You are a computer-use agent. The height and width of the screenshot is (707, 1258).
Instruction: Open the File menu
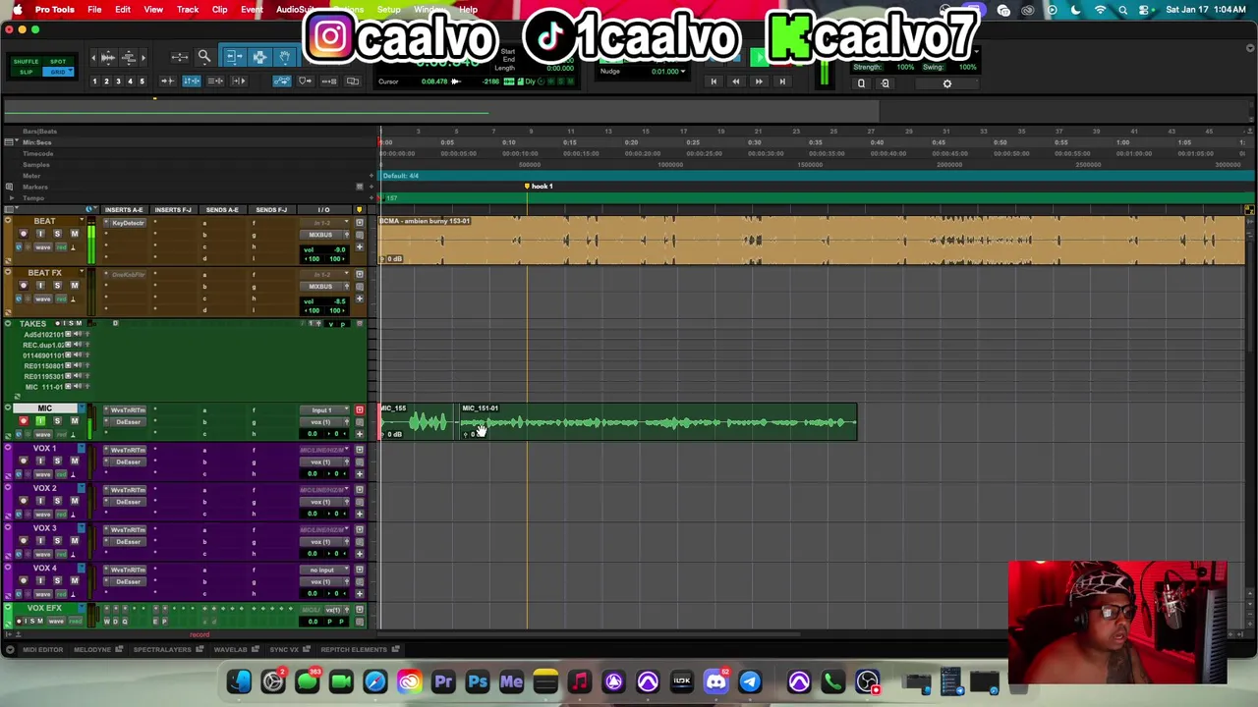pos(94,10)
